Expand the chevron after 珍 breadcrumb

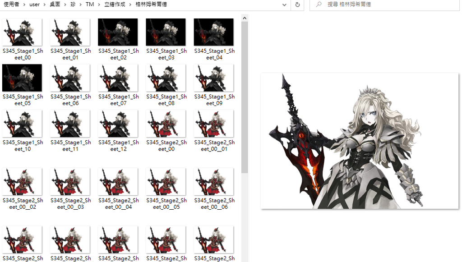(x=80, y=5)
